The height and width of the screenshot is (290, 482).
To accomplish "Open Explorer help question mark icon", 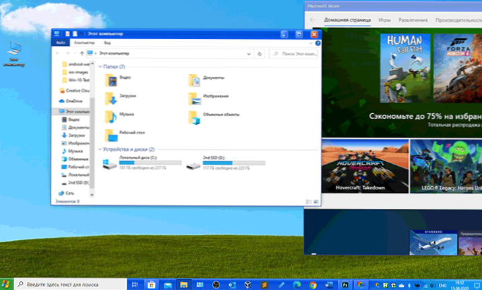I will (x=318, y=43).
